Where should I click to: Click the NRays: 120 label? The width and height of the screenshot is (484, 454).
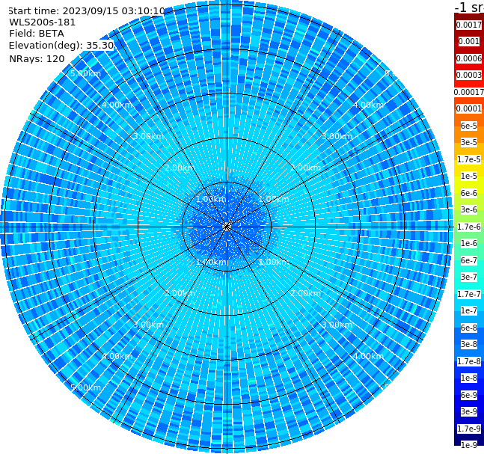pos(37,58)
